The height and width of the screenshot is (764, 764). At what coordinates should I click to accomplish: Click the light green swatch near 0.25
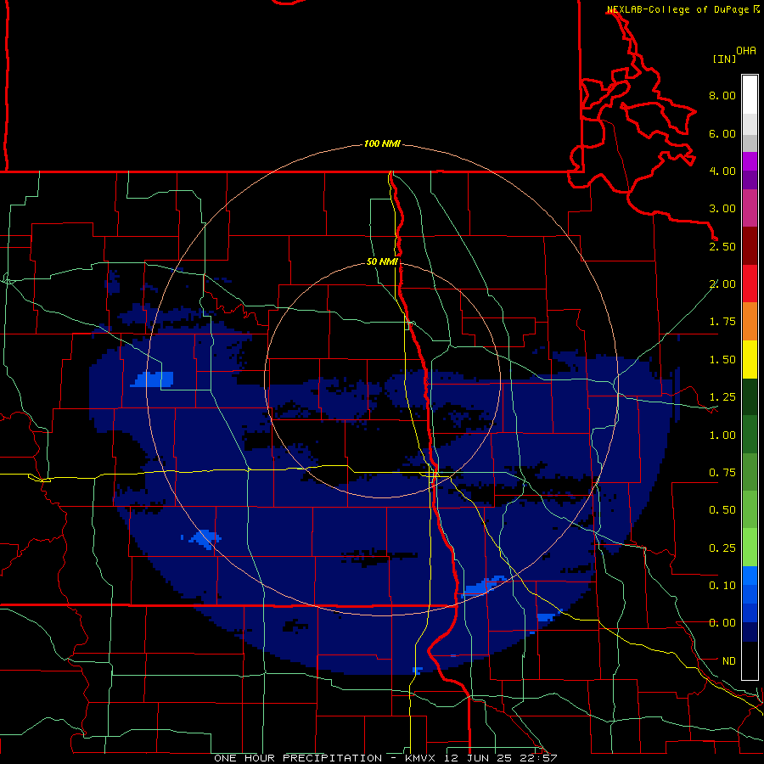coord(750,548)
